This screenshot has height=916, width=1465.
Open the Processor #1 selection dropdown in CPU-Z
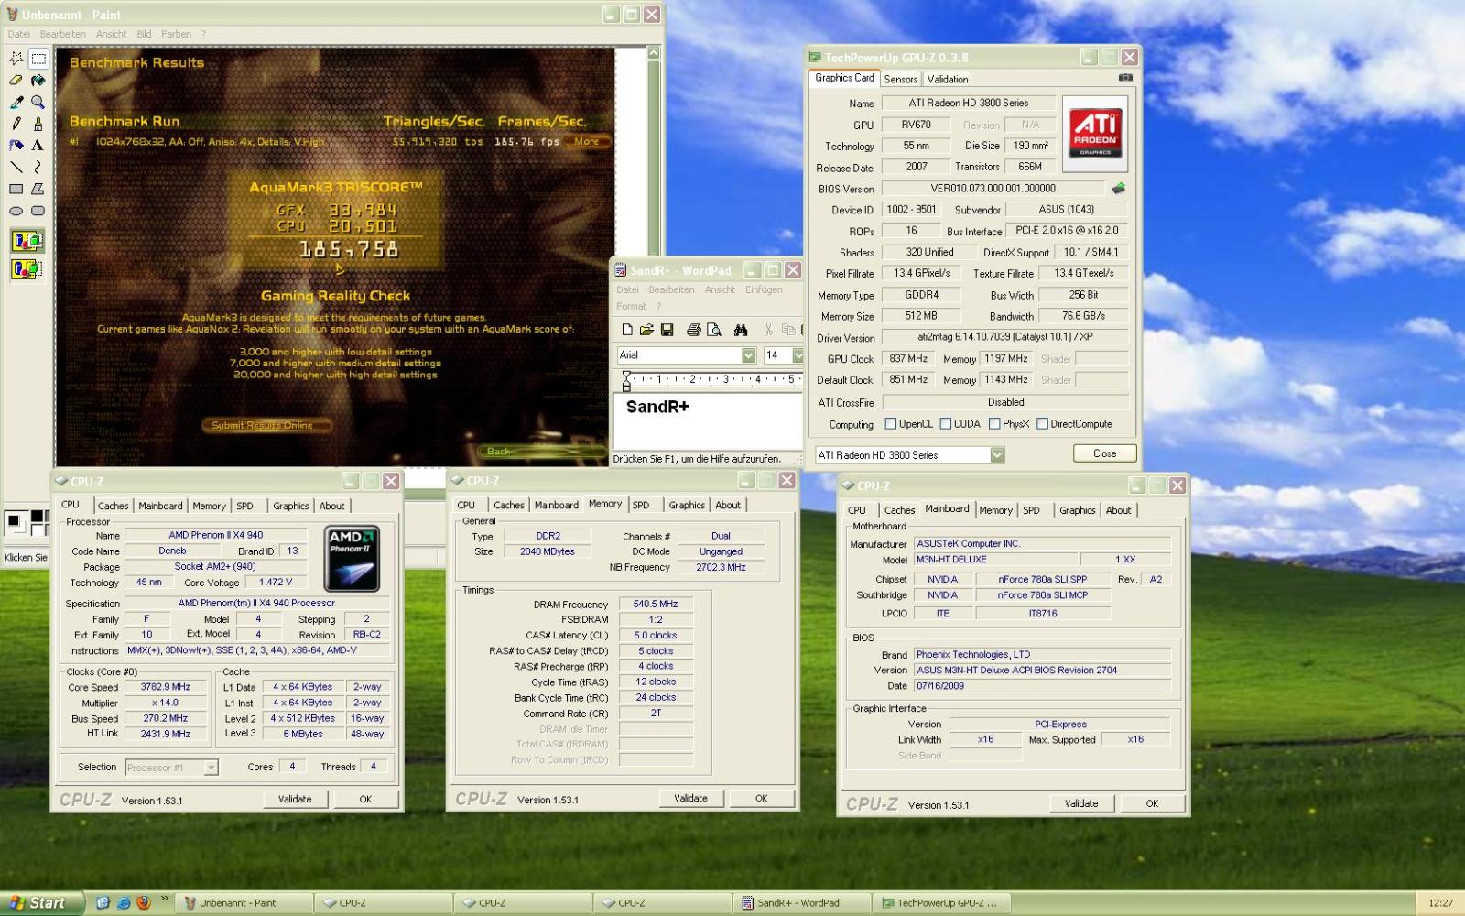point(212,768)
